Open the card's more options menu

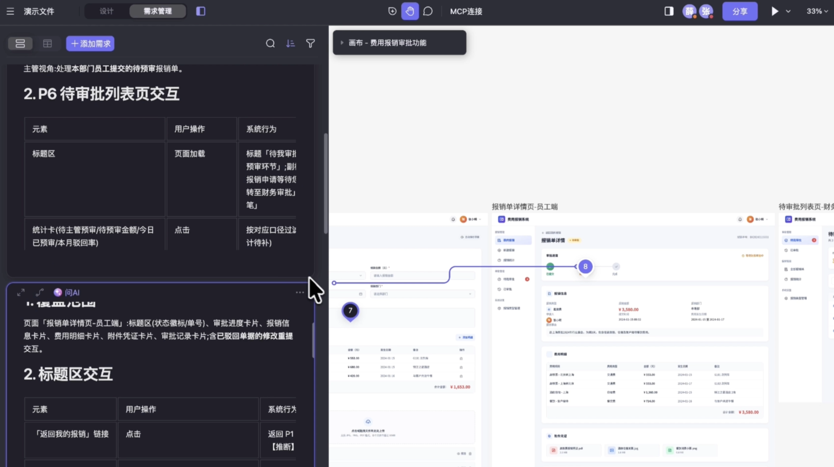click(x=299, y=292)
